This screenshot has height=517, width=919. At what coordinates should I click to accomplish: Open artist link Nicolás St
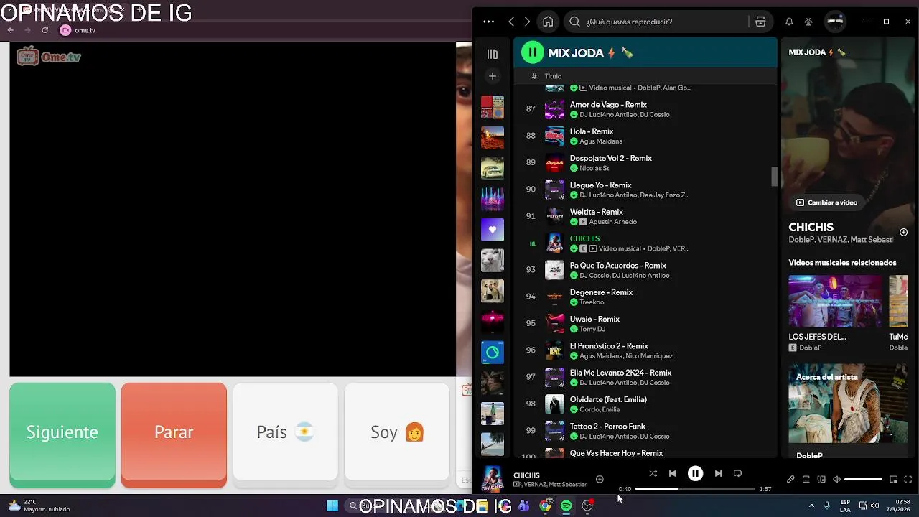tap(594, 168)
